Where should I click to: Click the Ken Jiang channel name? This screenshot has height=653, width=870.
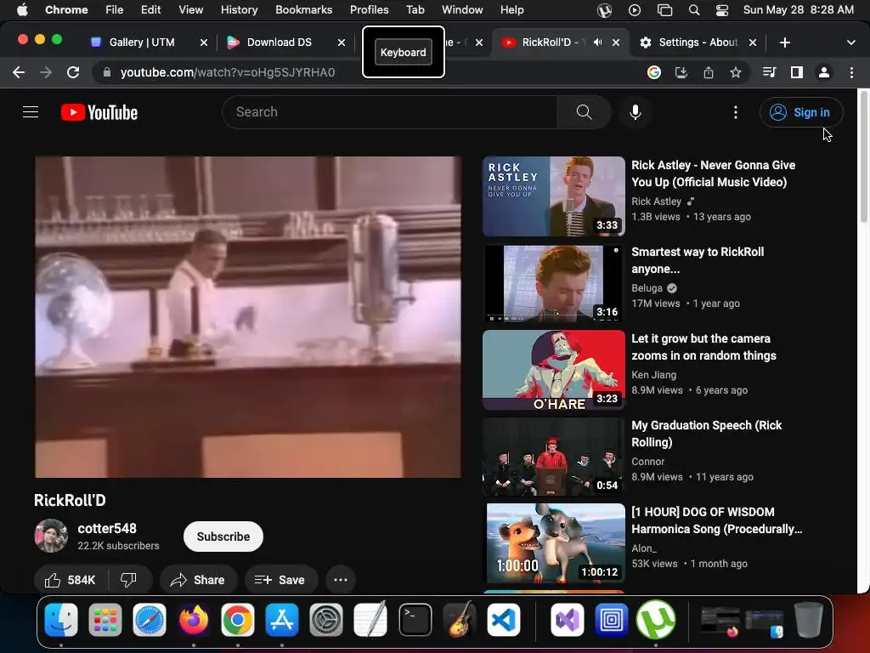(x=653, y=375)
